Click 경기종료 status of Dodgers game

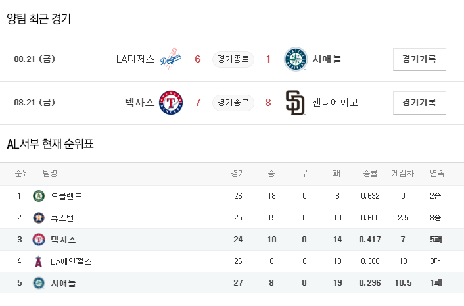tap(233, 59)
